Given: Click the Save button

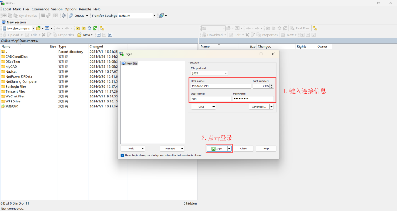Looking at the screenshot, I should coord(201,107).
